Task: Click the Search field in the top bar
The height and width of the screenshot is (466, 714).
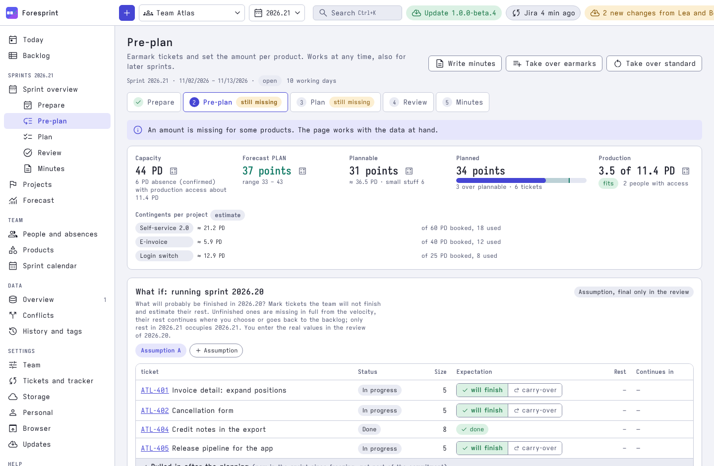Action: pos(357,13)
